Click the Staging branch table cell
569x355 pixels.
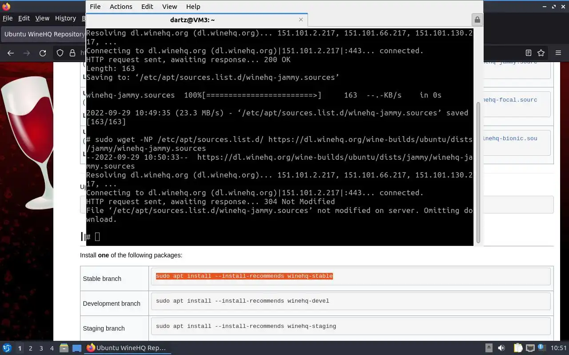tap(114, 328)
